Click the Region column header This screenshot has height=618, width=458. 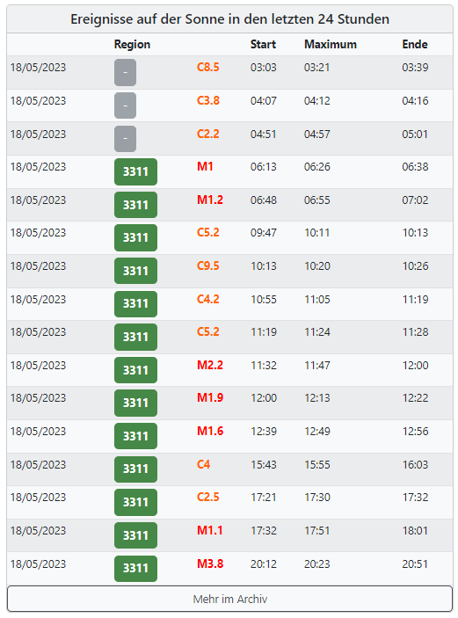pos(132,44)
